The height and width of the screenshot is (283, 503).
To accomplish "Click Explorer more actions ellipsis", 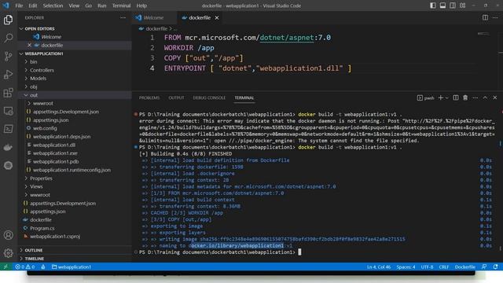I will click(x=123, y=17).
